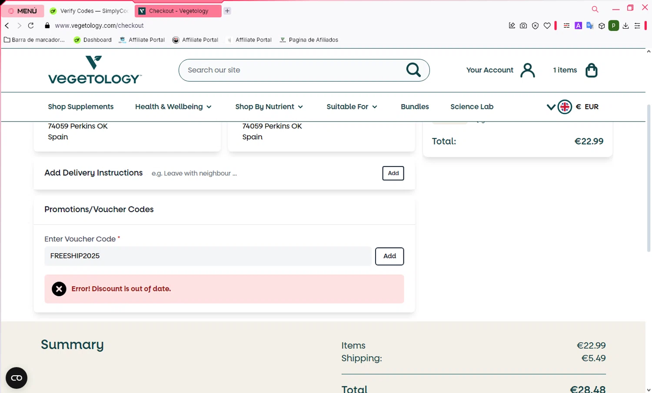Click the Promotions/Voucher Codes heading
The width and height of the screenshot is (652, 393).
99,209
